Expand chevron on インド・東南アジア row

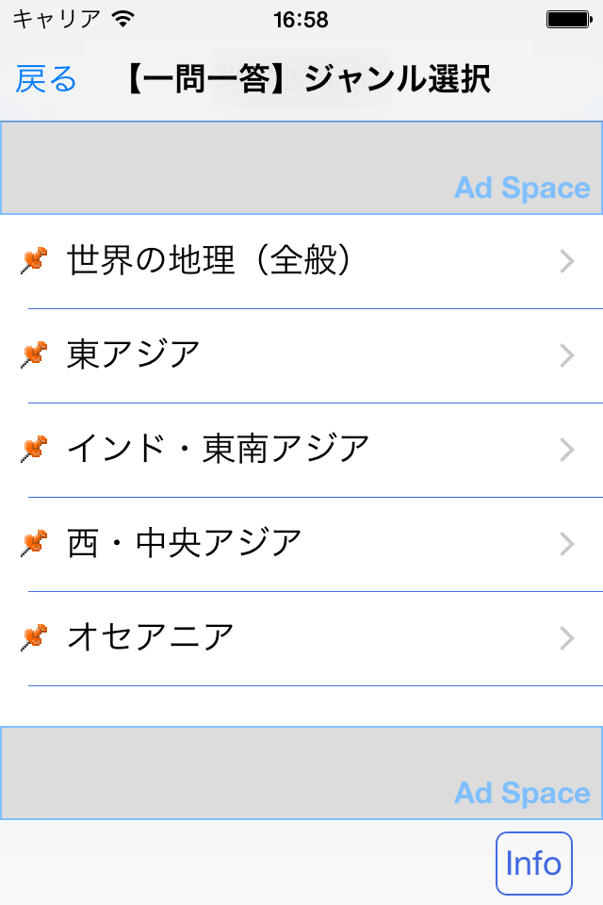566,450
